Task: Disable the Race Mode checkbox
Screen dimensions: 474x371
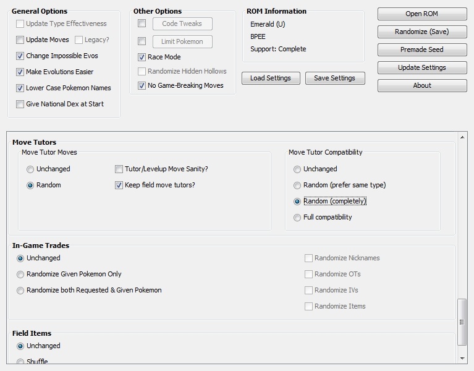Action: [142, 57]
